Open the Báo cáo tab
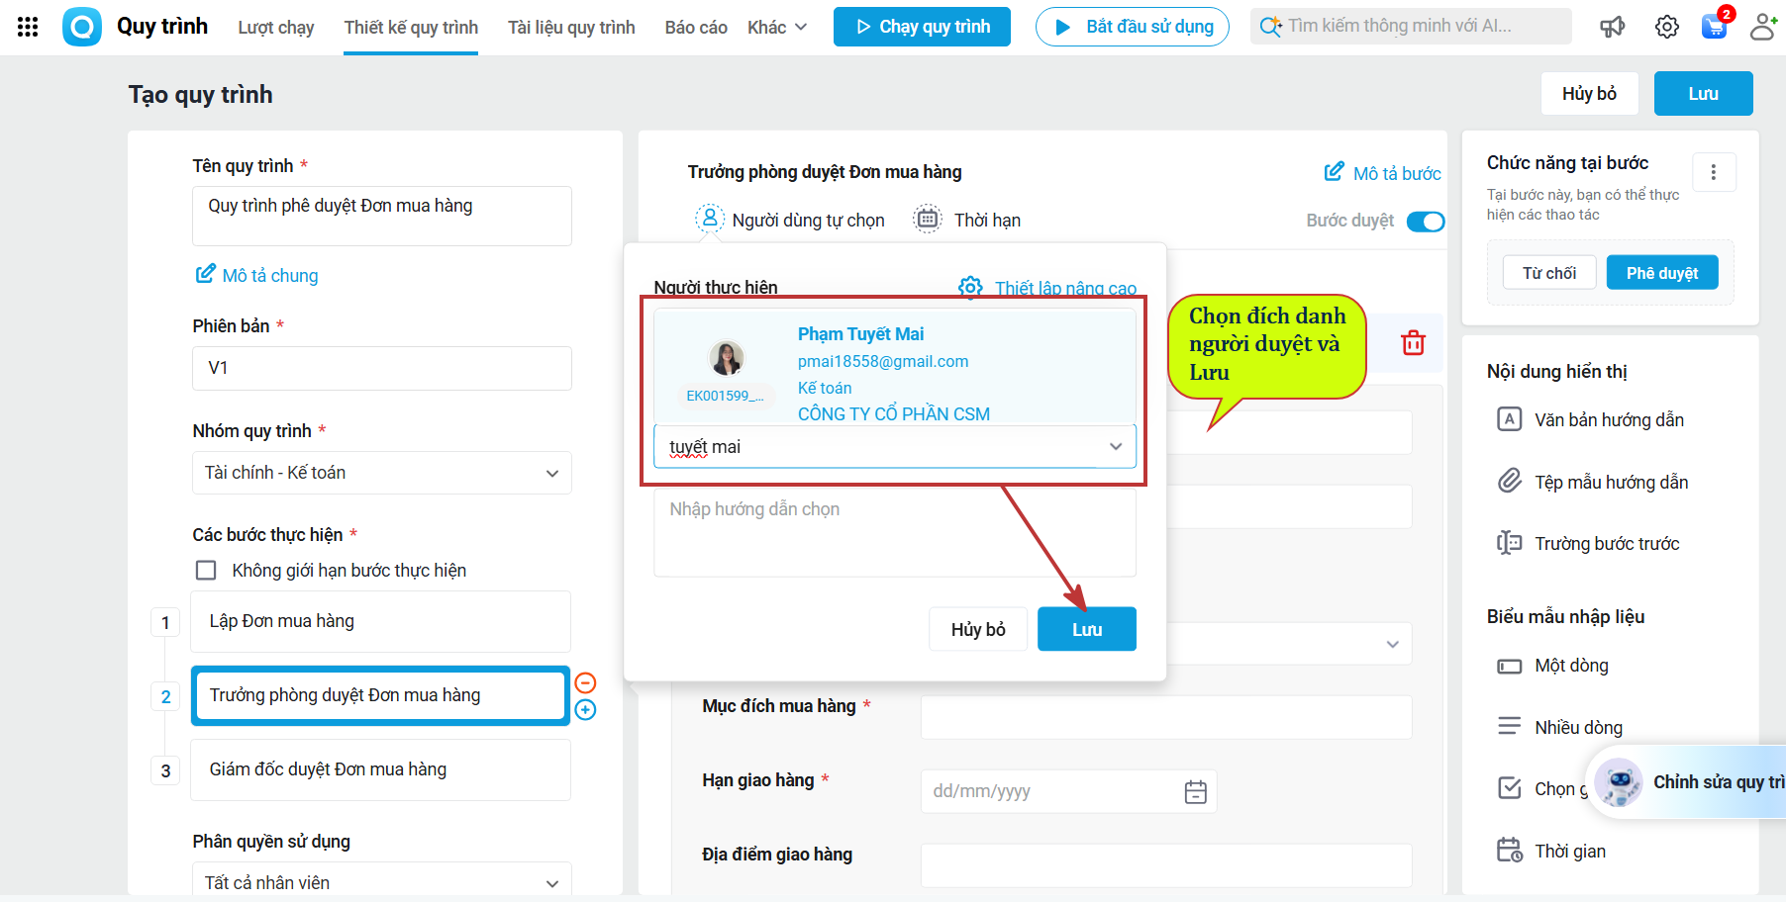 coord(696,28)
